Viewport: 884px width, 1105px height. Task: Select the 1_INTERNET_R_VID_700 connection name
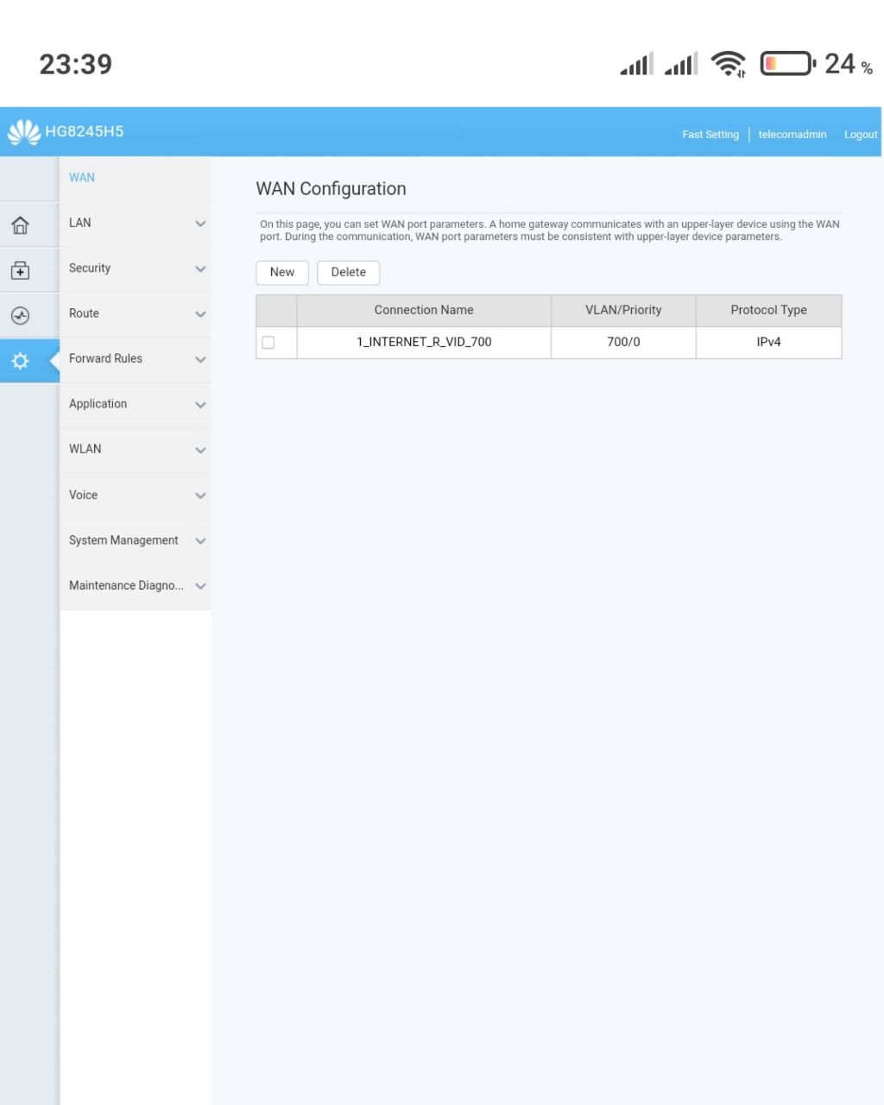pyautogui.click(x=424, y=342)
